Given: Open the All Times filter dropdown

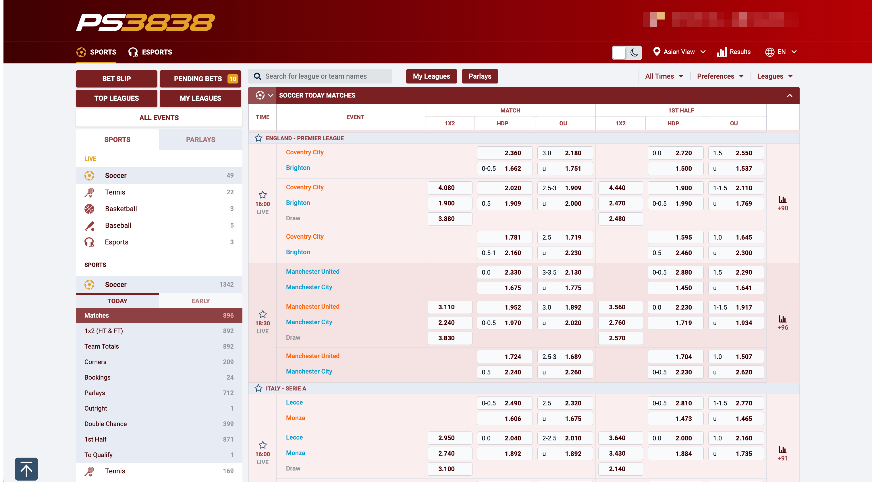Looking at the screenshot, I should pyautogui.click(x=664, y=76).
